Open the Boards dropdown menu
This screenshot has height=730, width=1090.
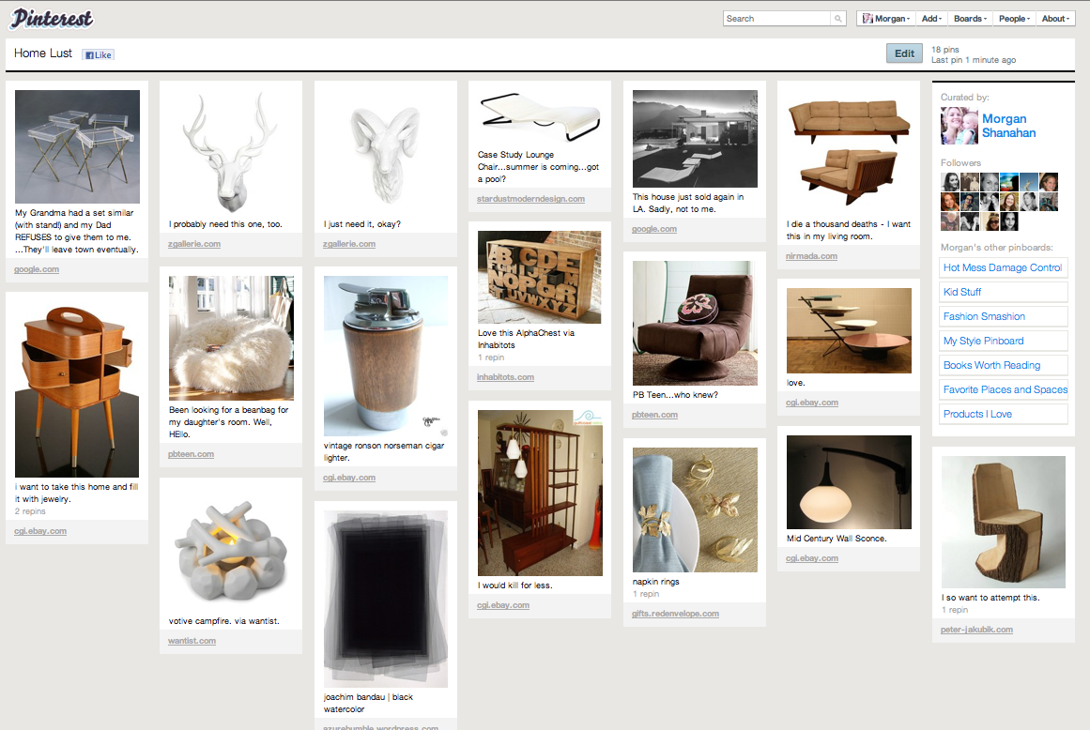[x=970, y=19]
